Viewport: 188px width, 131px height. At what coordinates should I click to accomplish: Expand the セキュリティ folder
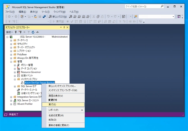click(11, 44)
